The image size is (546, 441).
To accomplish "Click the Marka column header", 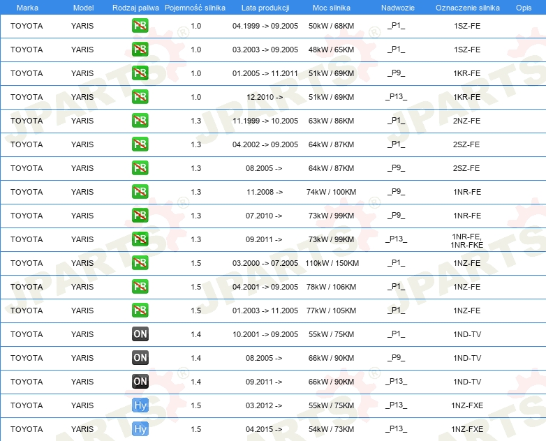I will (27, 8).
